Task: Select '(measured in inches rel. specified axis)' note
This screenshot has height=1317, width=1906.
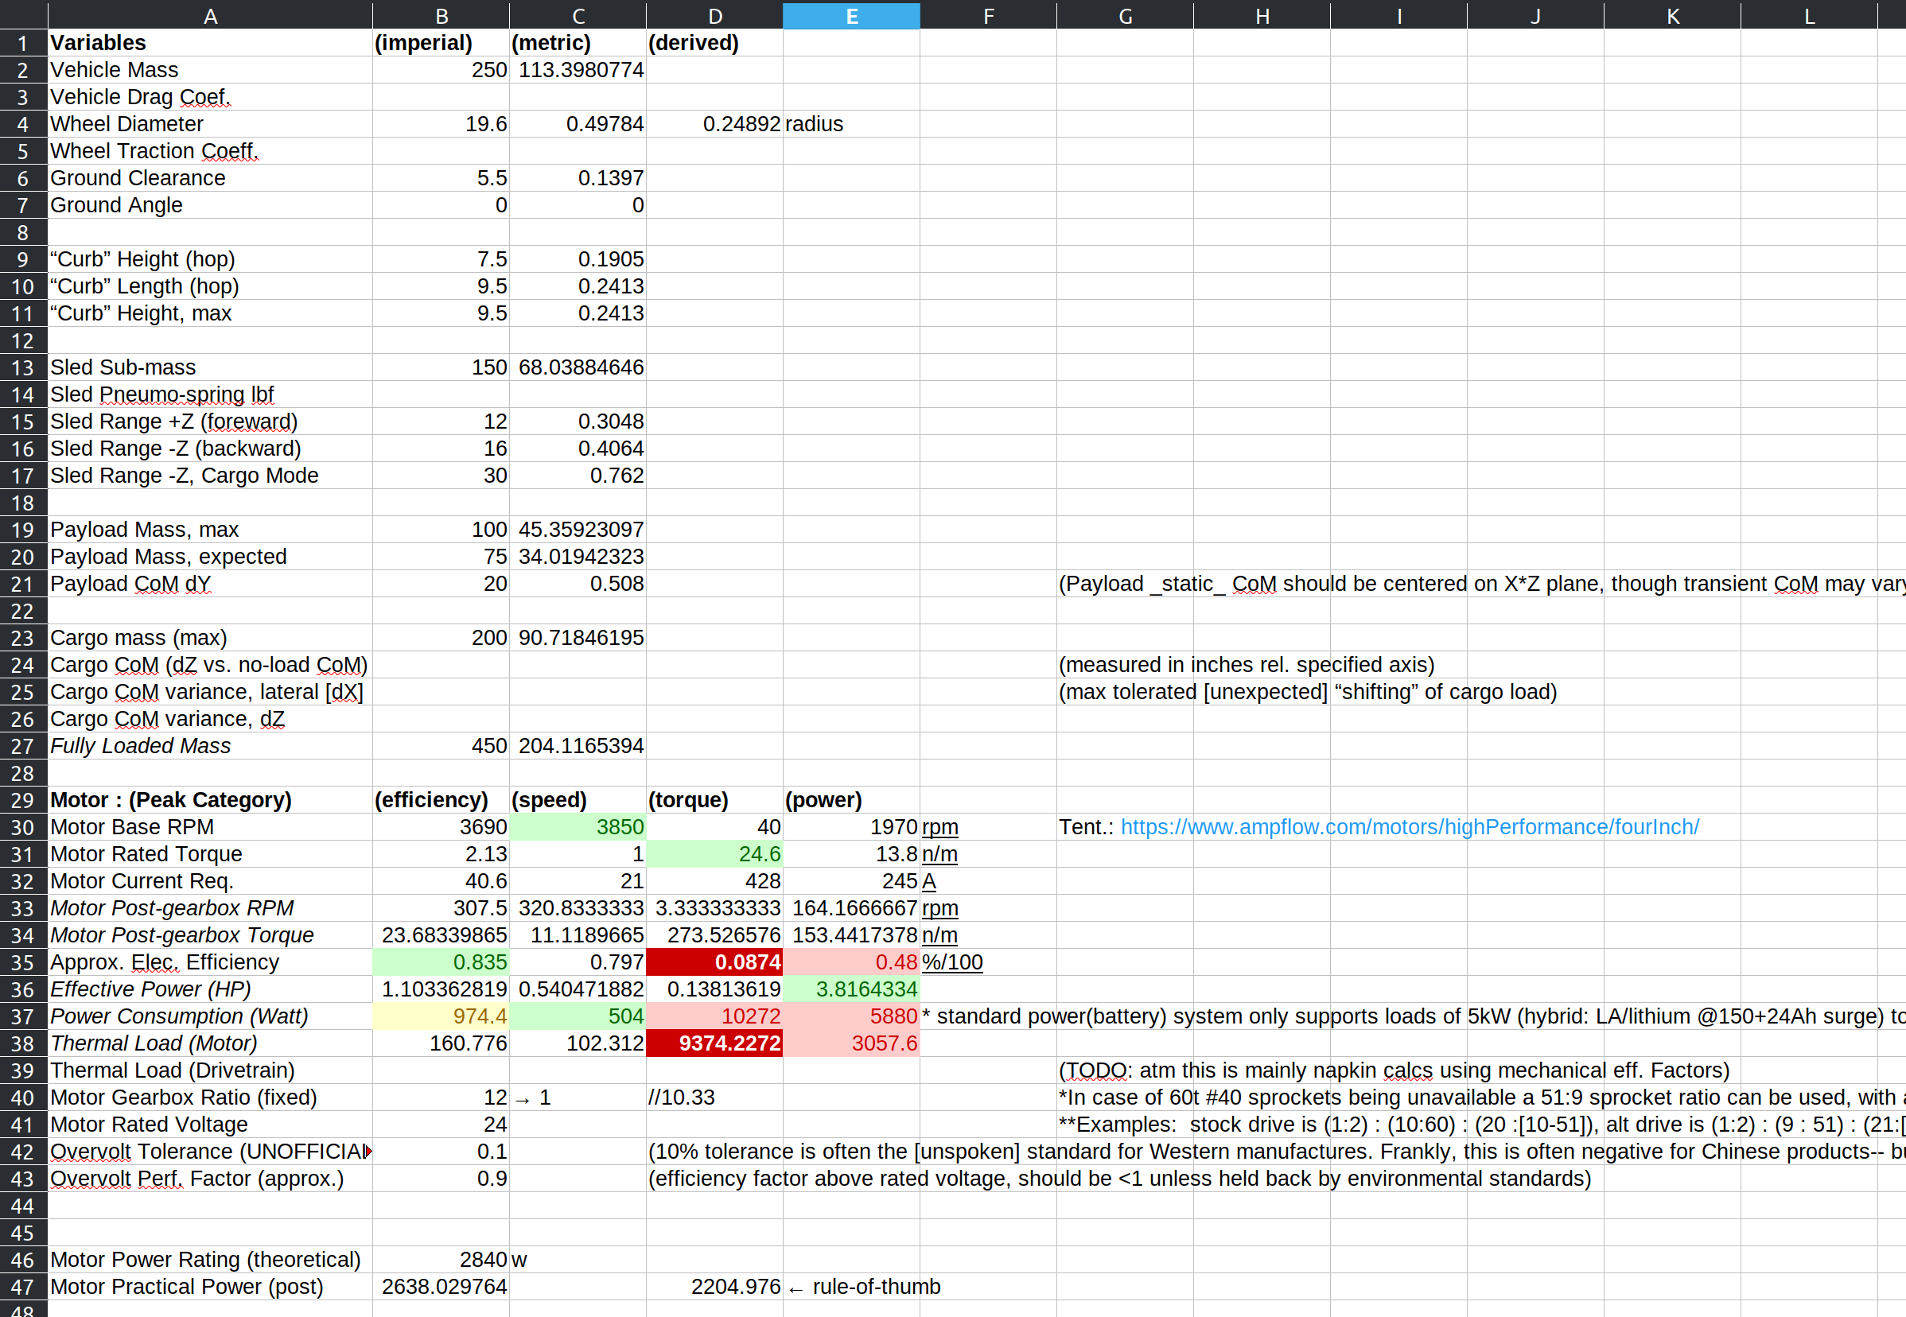Action: pyautogui.click(x=1247, y=665)
